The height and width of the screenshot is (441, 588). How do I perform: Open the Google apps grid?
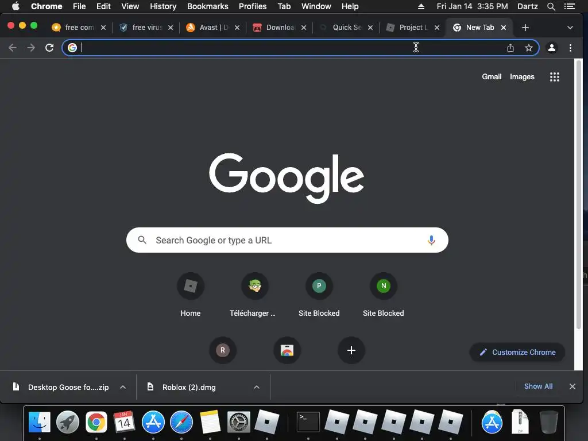[555, 77]
